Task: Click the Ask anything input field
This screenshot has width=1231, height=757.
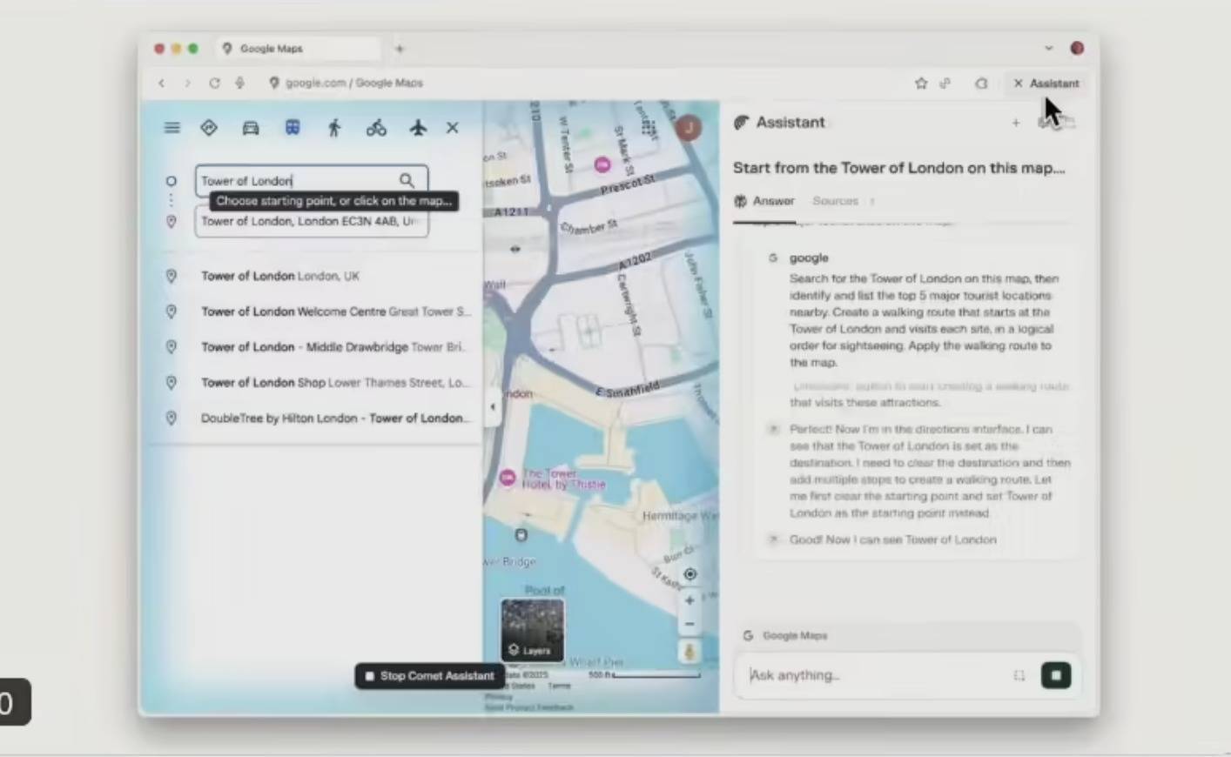Action: pos(871,675)
